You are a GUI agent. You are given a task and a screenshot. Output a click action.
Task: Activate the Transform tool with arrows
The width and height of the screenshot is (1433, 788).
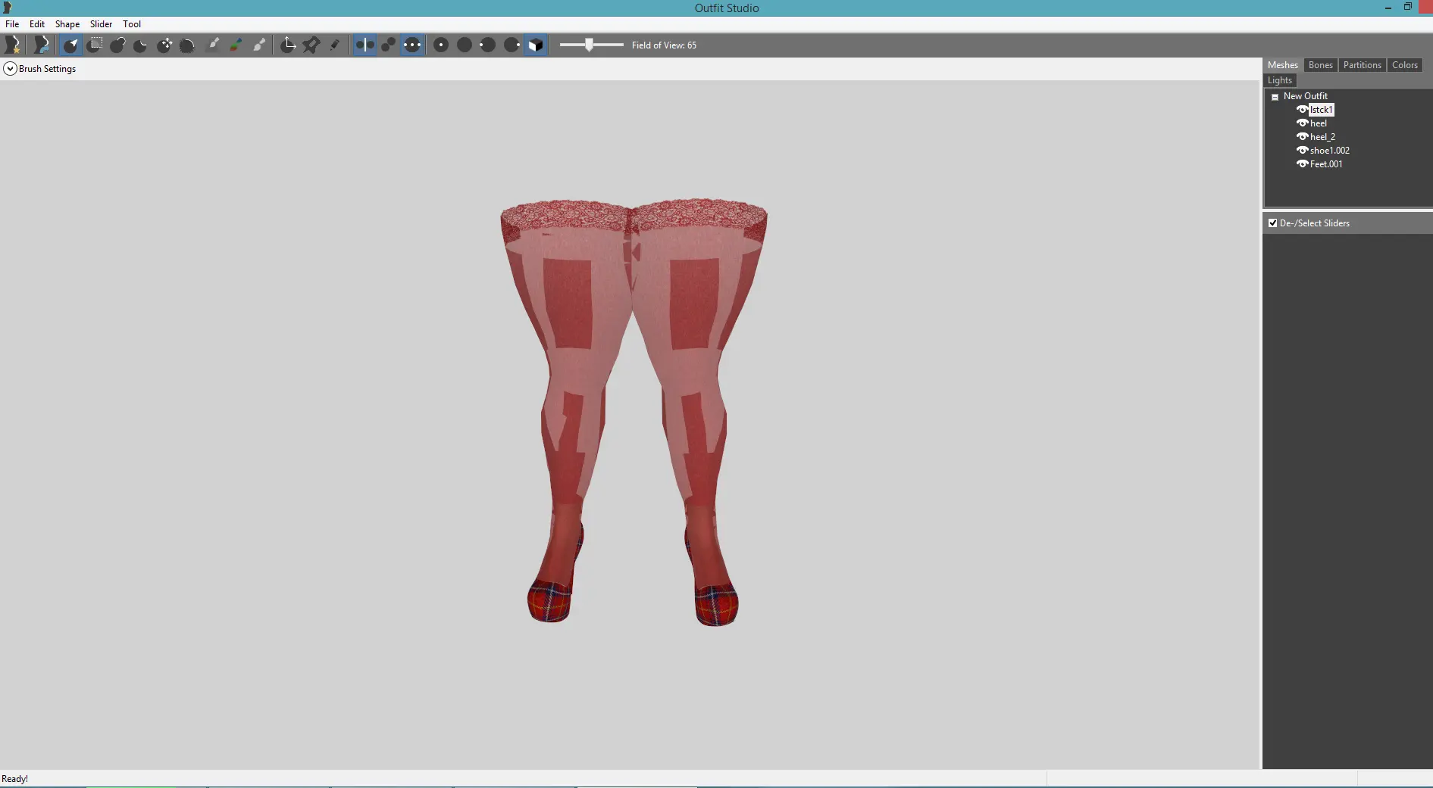pos(288,45)
